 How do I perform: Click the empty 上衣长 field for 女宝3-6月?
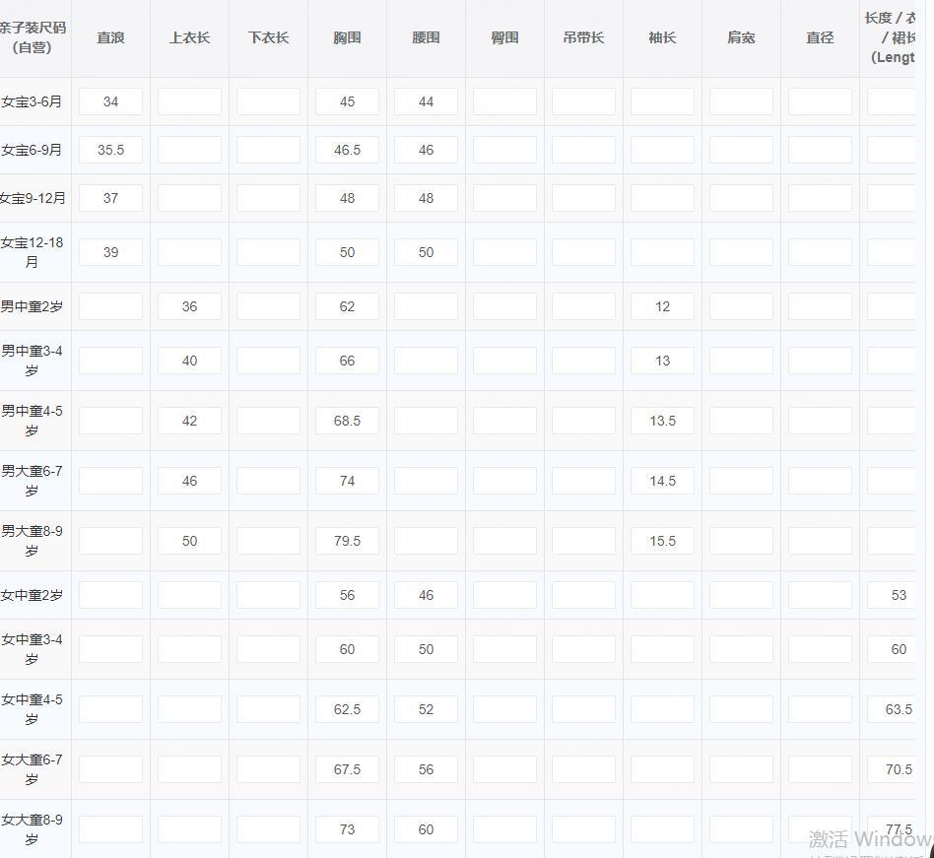pos(189,101)
